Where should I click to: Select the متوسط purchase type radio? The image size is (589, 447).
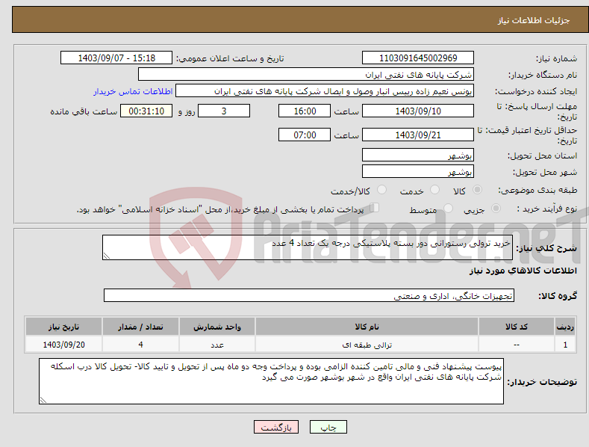tap(448, 208)
